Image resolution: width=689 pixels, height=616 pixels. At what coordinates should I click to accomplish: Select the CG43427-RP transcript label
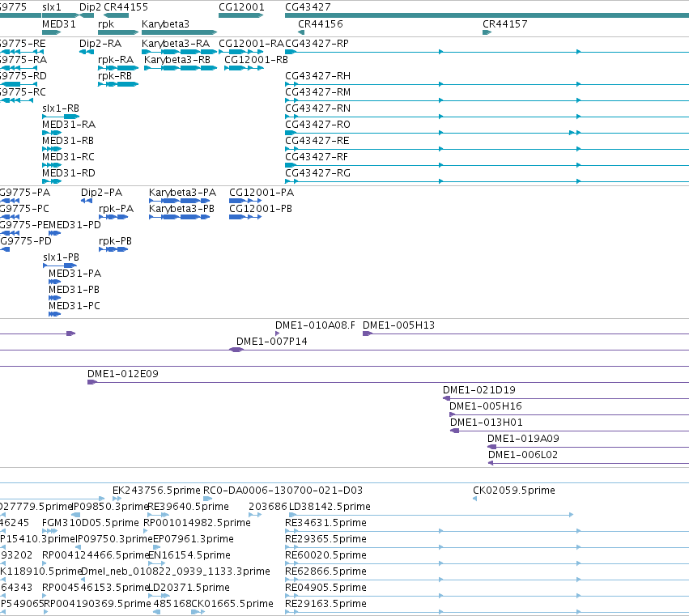point(317,44)
